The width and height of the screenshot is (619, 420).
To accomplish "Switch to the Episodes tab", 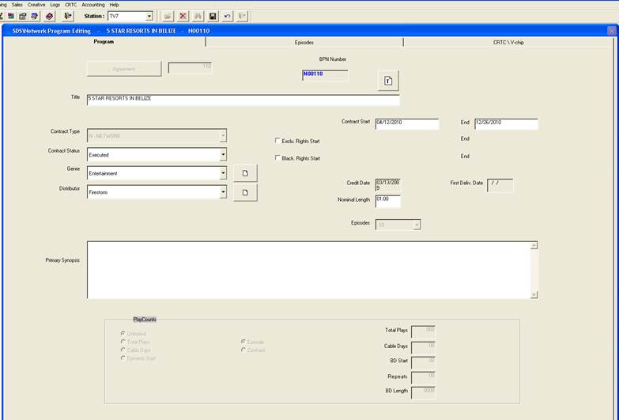I will (x=304, y=42).
